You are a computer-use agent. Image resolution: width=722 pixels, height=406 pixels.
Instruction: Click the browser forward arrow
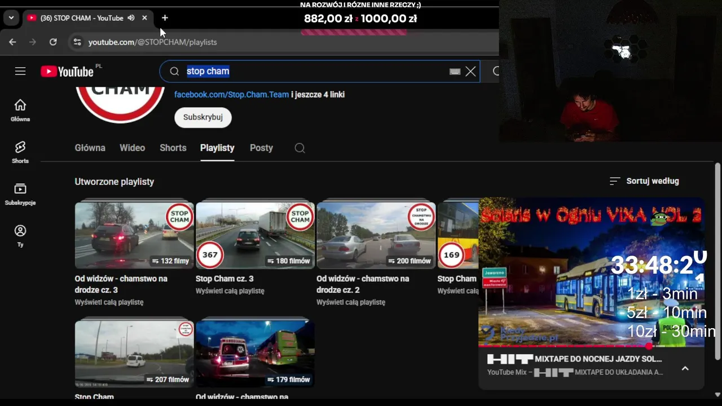pos(33,42)
